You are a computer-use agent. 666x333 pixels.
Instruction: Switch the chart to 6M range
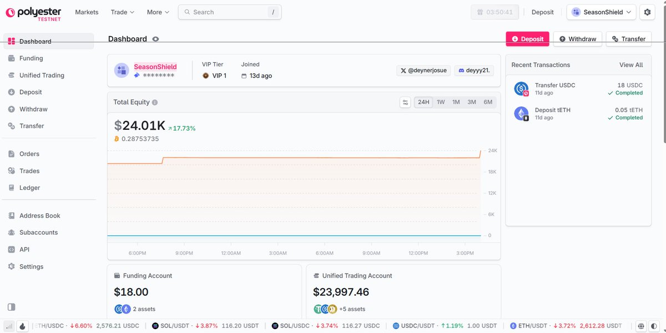click(488, 102)
